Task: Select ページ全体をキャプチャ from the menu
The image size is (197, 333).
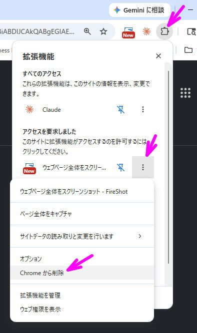Action: pos(82,214)
